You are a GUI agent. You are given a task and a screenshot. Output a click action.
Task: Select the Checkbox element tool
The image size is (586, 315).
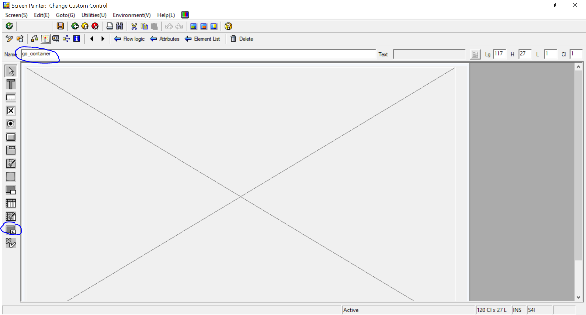(x=11, y=110)
